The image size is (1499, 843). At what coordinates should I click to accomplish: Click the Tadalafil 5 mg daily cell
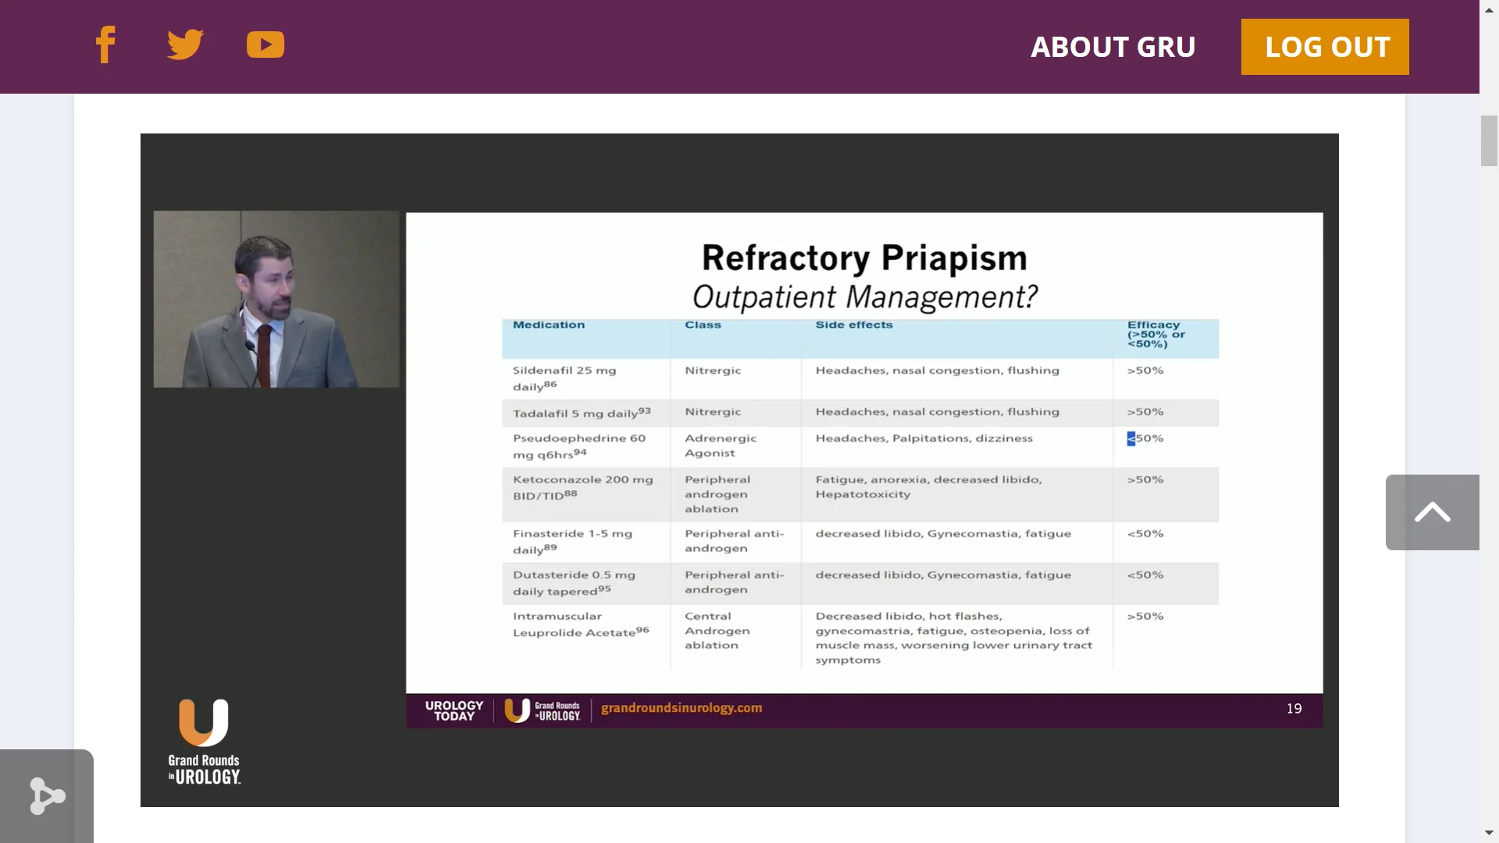point(582,412)
